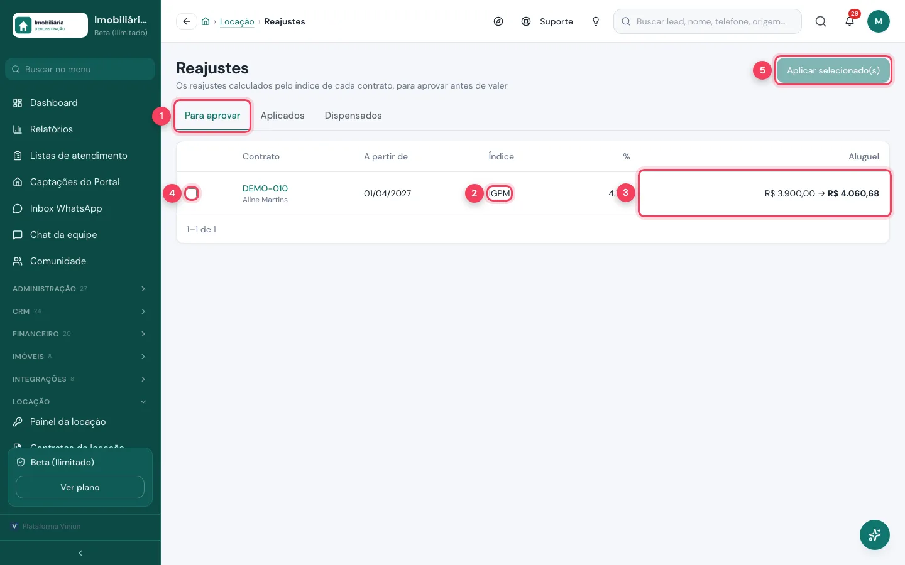This screenshot has height=565, width=905.
Task: Open the DEMO-010 contract link
Action: [x=265, y=188]
